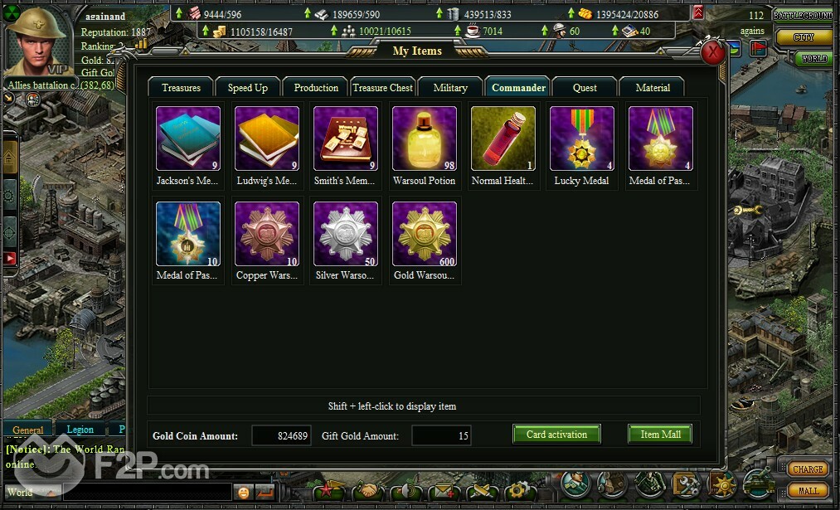Select the Silver Warsoul star badge
This screenshot has height=510, width=840.
coord(346,234)
